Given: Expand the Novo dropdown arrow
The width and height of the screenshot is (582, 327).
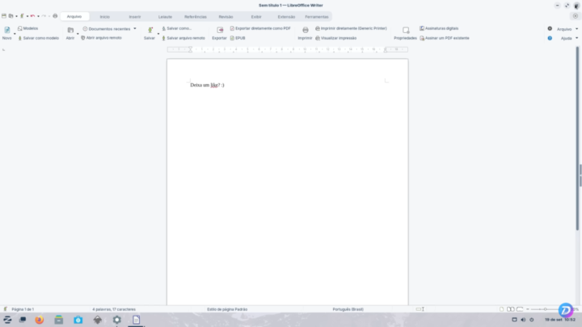Looking at the screenshot, I should point(15,34).
